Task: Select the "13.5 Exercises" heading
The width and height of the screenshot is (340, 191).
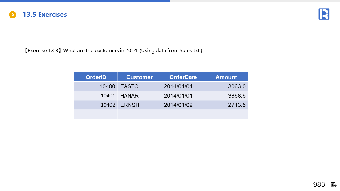Action: click(45, 15)
